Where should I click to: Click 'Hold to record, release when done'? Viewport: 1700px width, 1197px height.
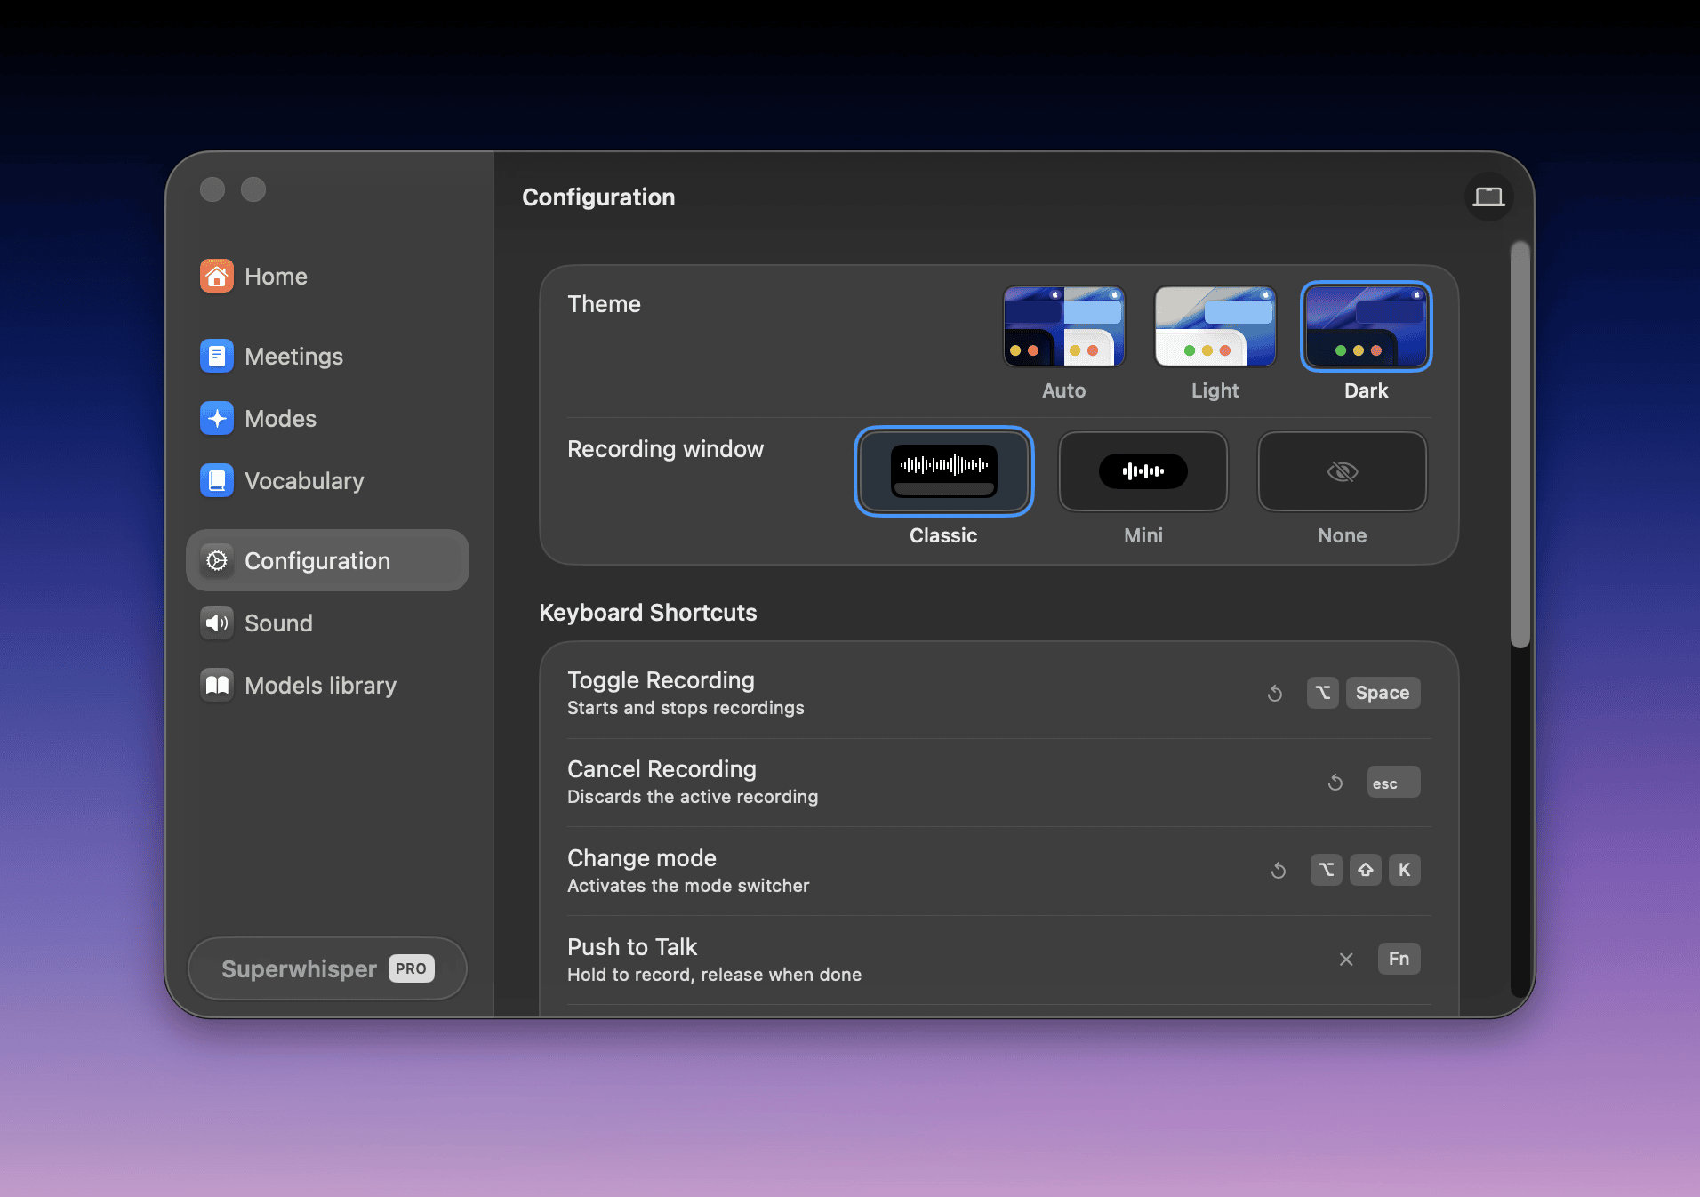[714, 975]
